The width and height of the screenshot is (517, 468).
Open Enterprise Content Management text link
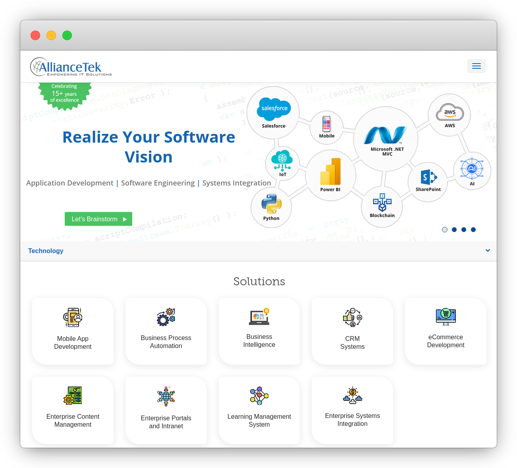(73, 420)
